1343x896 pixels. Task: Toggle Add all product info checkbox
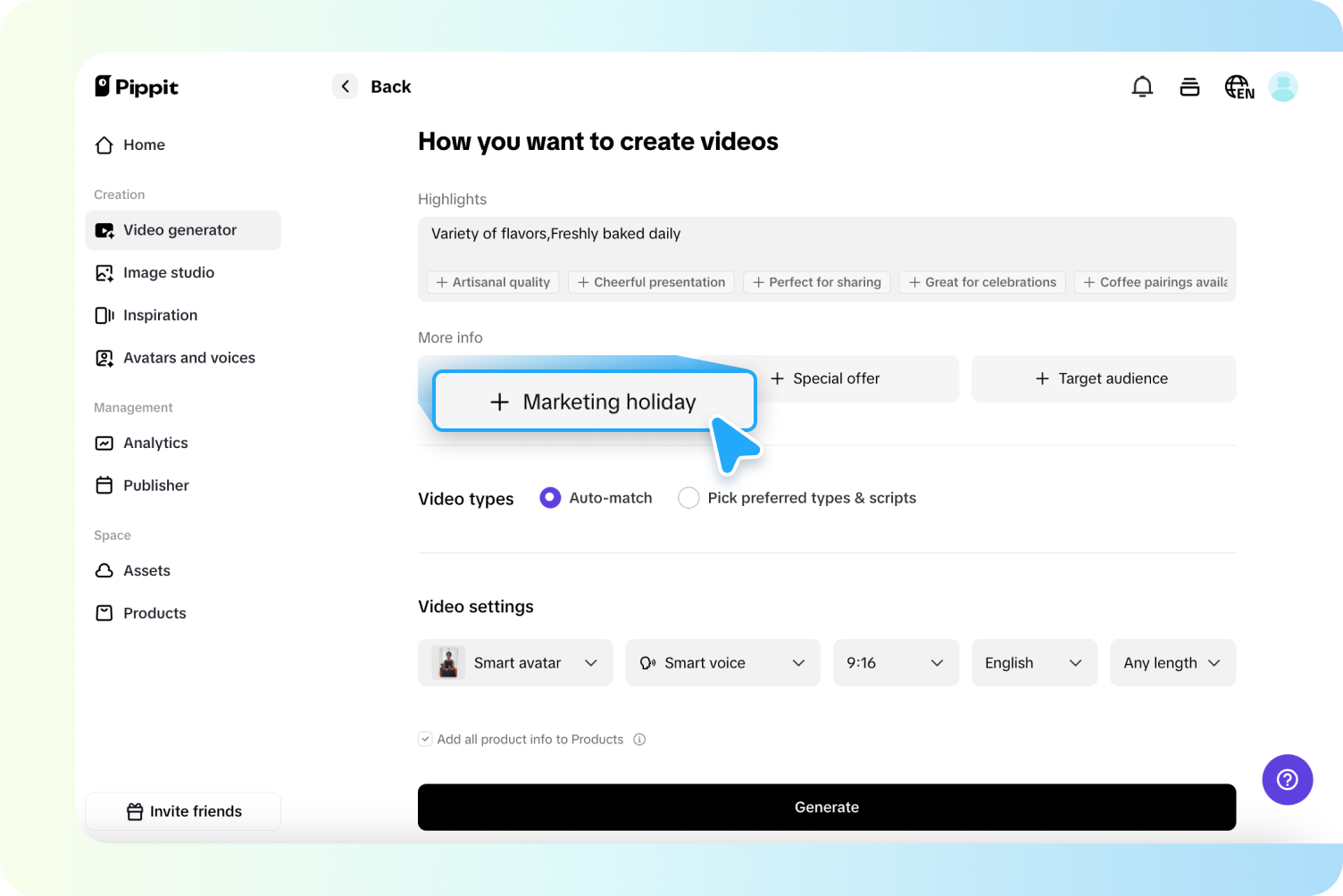coord(426,739)
